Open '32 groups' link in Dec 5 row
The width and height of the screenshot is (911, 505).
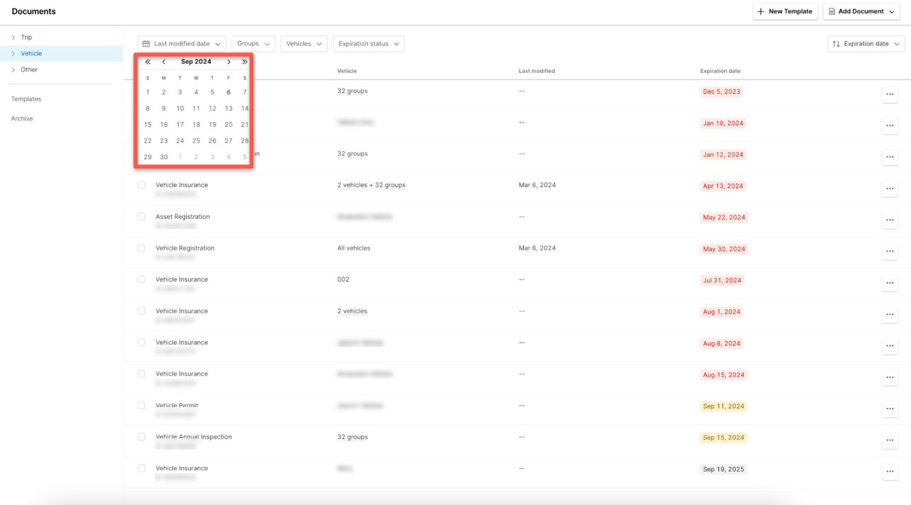point(352,91)
